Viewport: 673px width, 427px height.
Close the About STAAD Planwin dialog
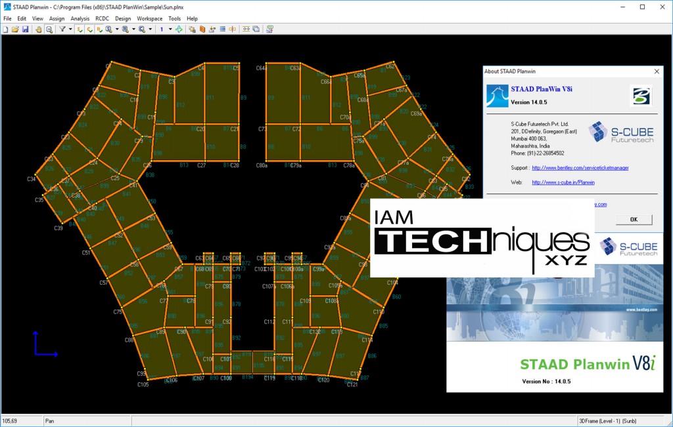[657, 71]
